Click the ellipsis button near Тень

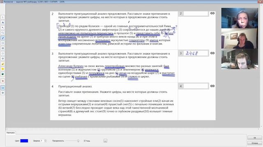point(105,141)
